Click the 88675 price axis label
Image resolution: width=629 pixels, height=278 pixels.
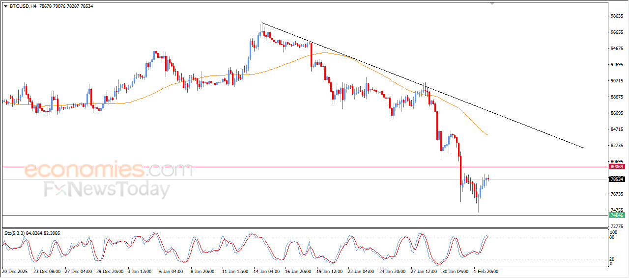pyautogui.click(x=617, y=97)
